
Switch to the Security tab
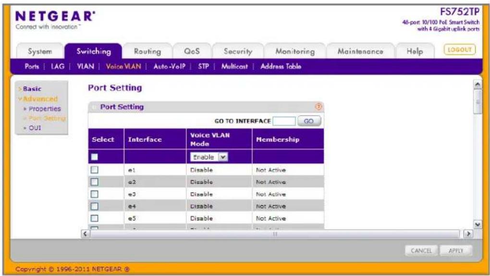click(238, 51)
